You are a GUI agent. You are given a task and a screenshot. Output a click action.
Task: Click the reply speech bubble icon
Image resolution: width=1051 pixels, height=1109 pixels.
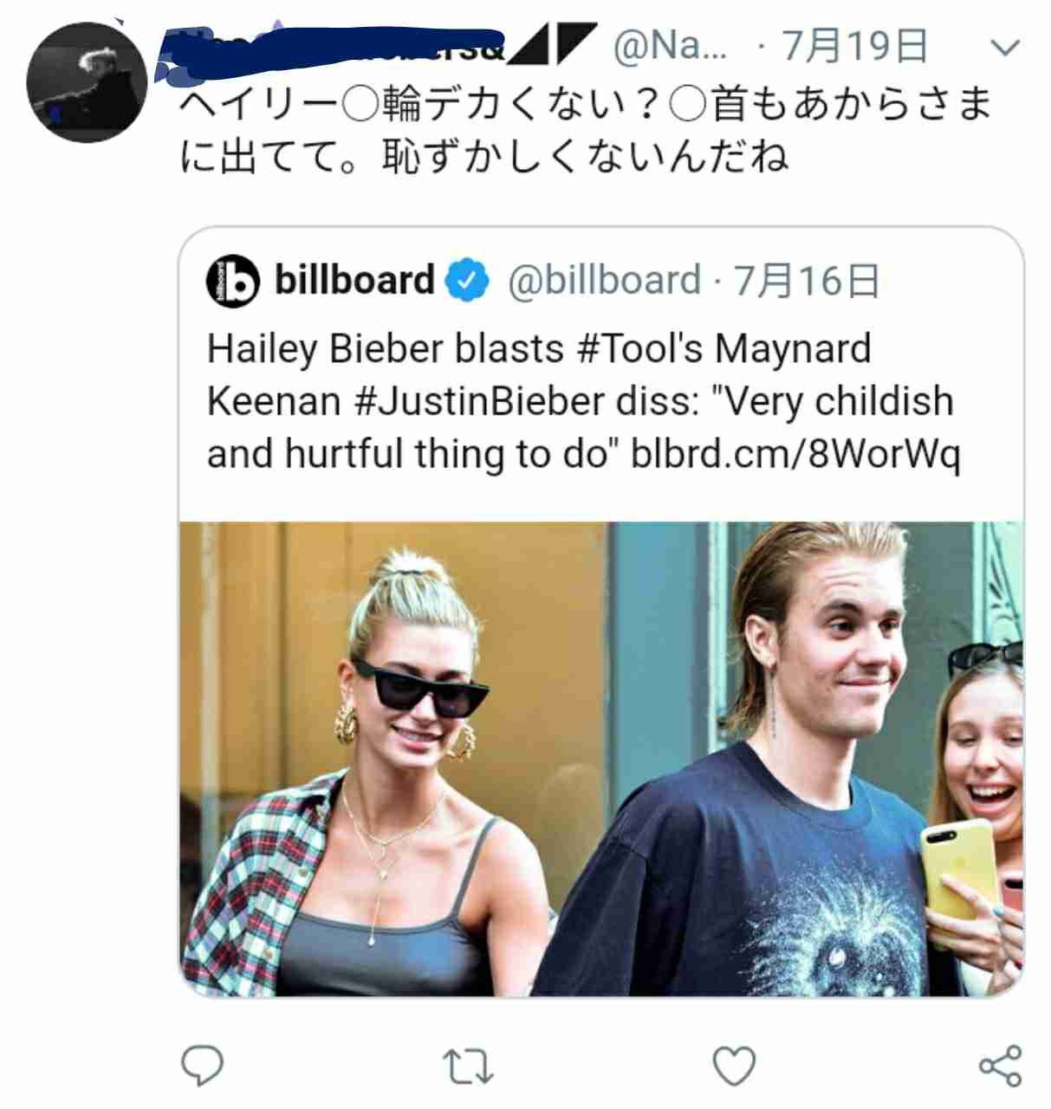pyautogui.click(x=203, y=1066)
